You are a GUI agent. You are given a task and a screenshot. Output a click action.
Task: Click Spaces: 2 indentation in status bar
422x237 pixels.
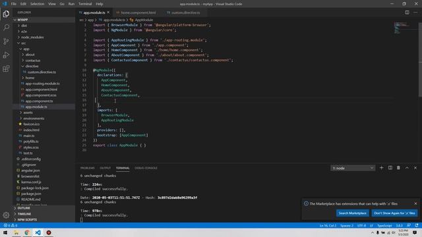347,225
